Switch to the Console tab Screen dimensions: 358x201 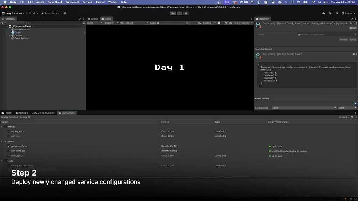pos(22,113)
